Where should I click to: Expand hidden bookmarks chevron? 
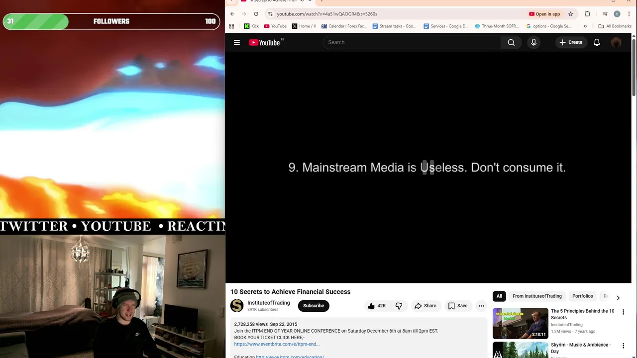(x=585, y=26)
